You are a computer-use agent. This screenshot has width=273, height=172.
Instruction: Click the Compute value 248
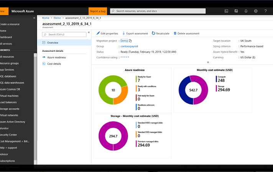pyautogui.click(x=221, y=80)
